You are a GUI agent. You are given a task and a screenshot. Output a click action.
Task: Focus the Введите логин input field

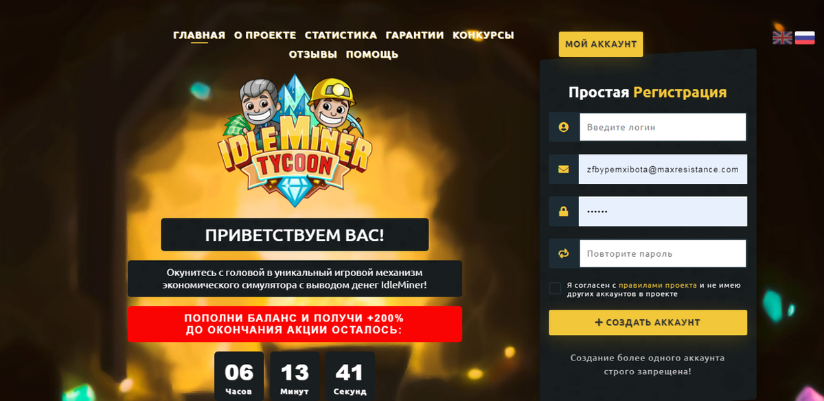[x=663, y=127]
